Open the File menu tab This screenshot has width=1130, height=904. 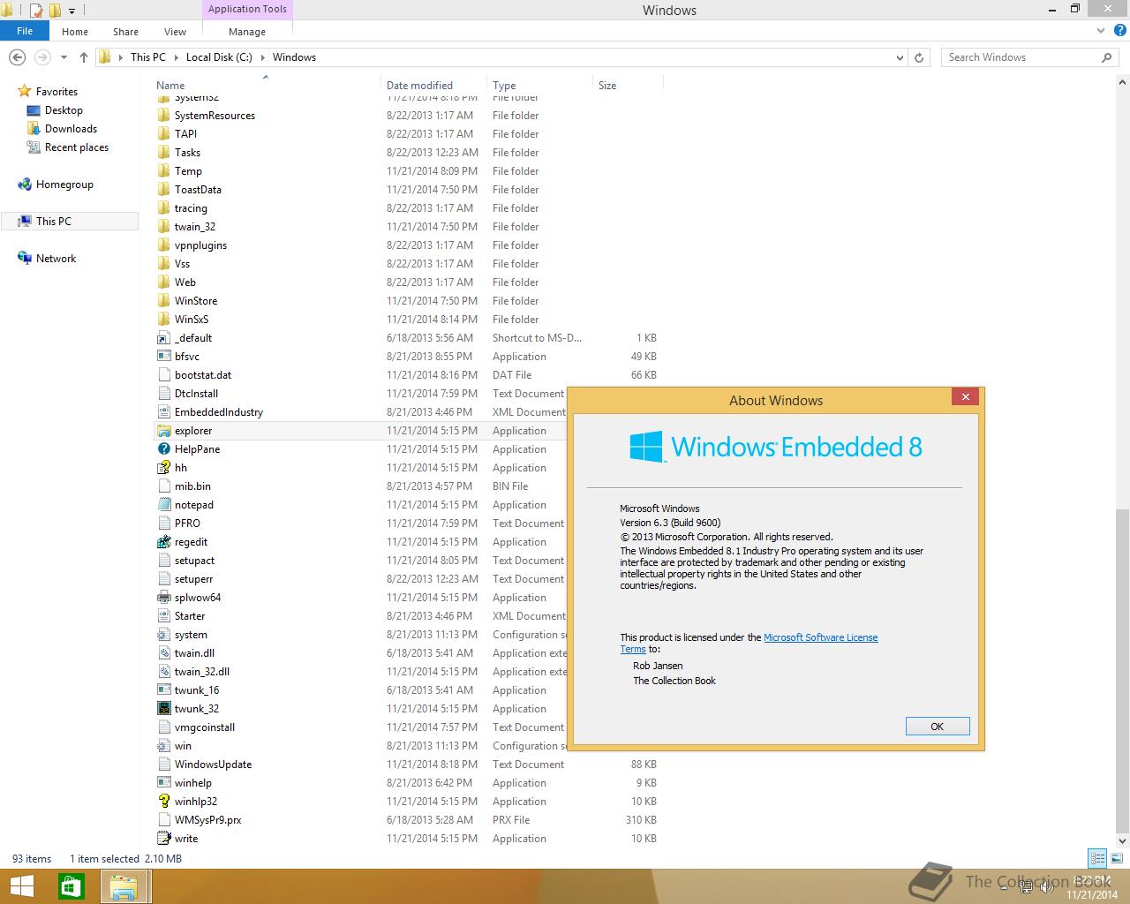click(x=25, y=31)
